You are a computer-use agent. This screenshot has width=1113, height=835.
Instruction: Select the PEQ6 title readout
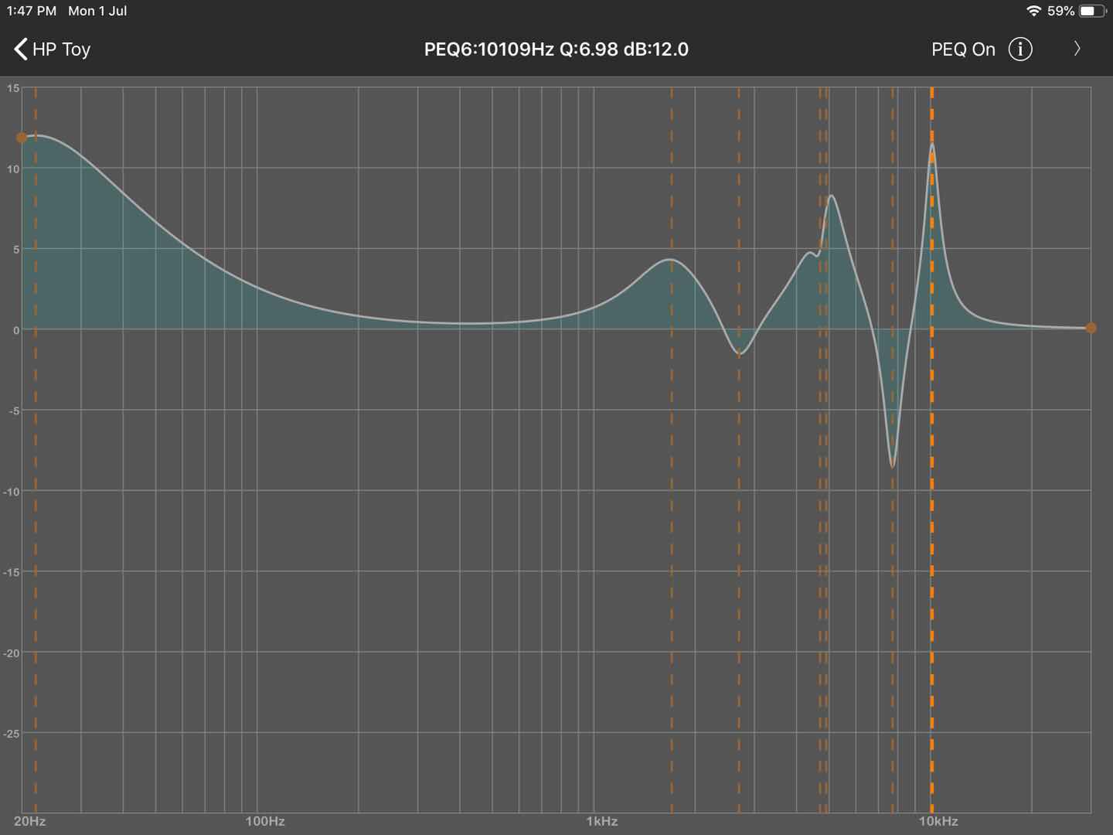point(556,49)
